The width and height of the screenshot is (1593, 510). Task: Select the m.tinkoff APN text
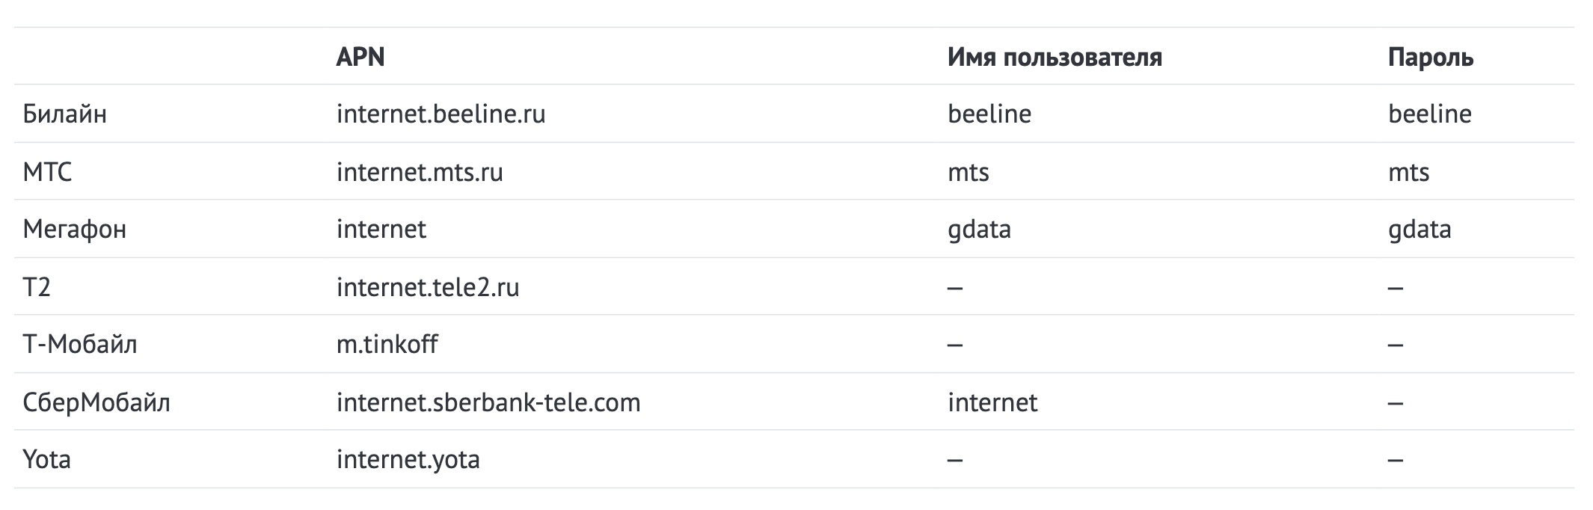pos(387,345)
